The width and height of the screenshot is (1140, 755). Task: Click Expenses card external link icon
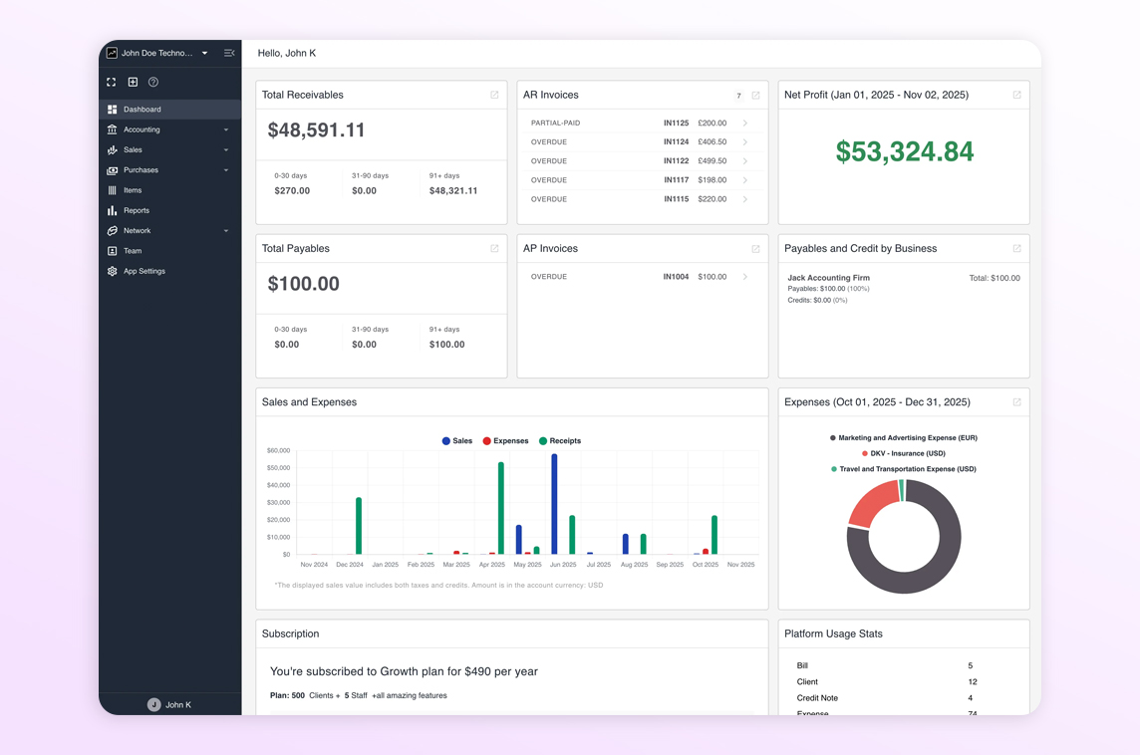[1016, 402]
